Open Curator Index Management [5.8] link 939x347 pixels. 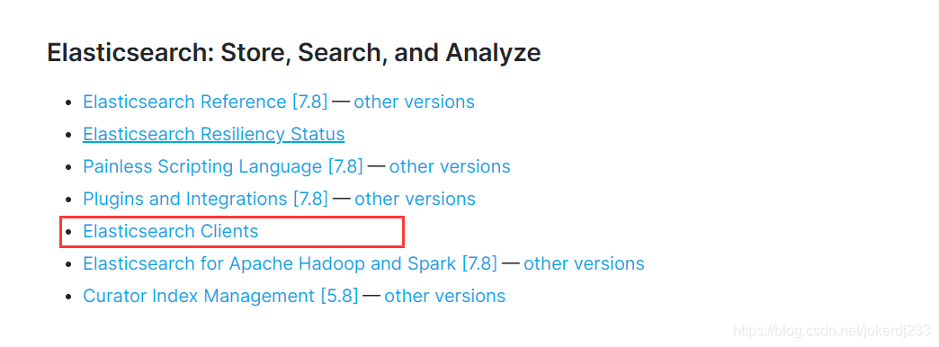220,296
